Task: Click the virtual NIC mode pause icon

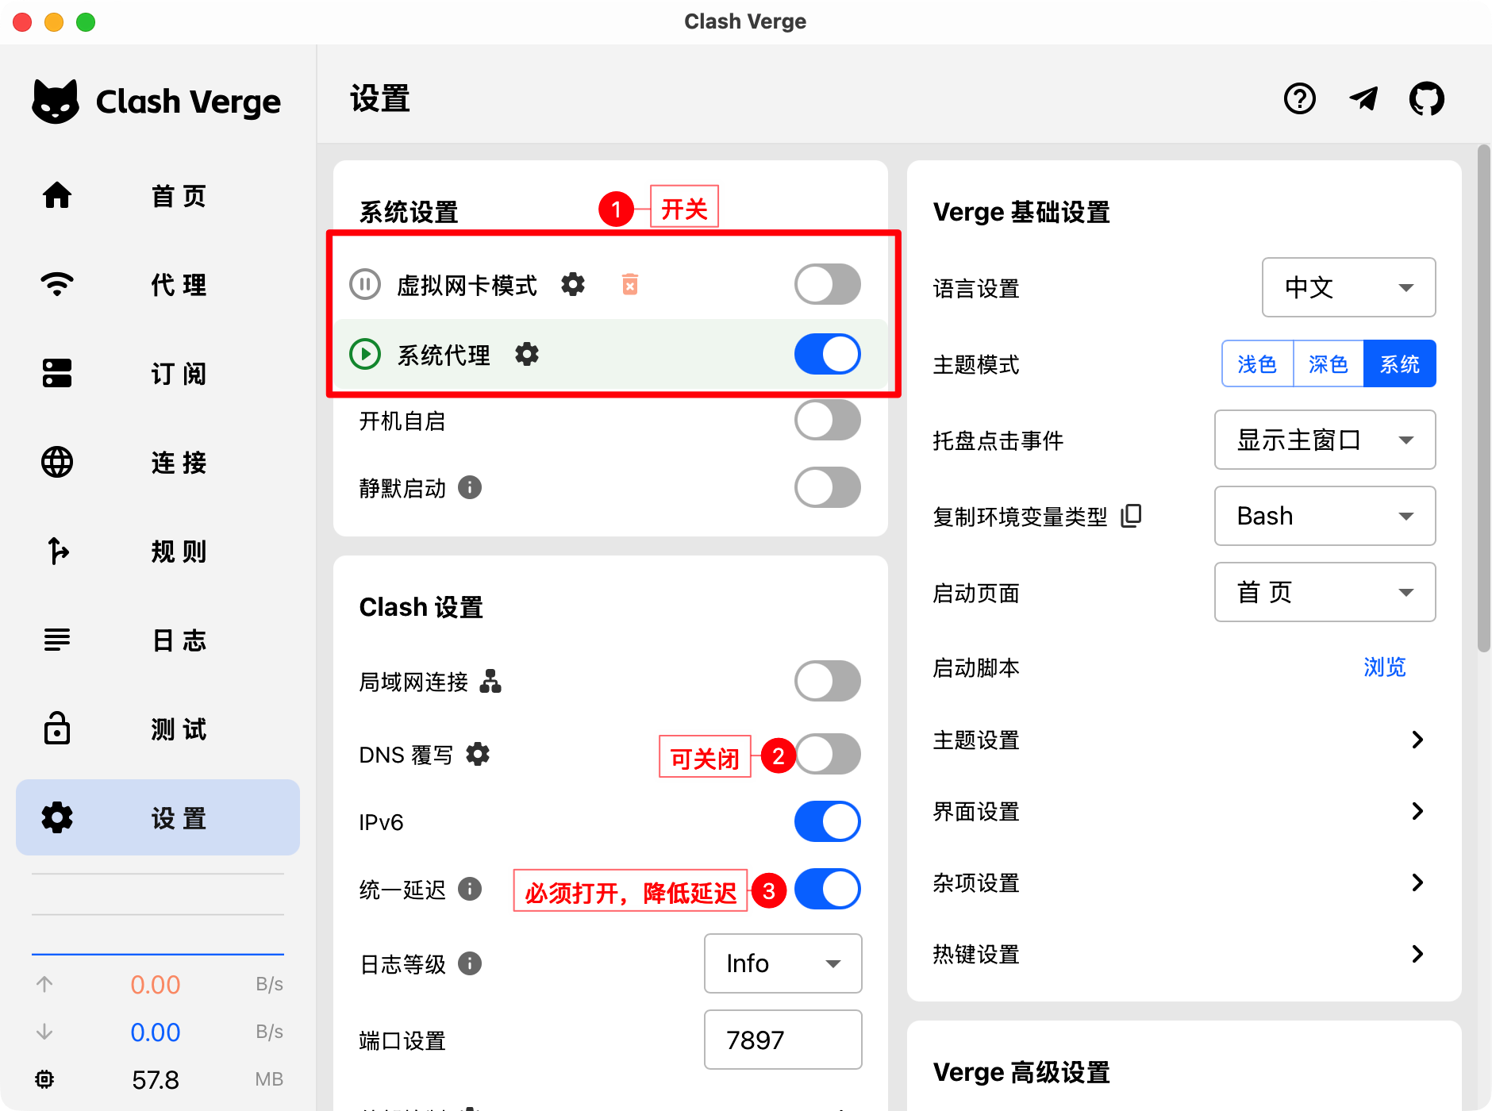Action: [365, 284]
